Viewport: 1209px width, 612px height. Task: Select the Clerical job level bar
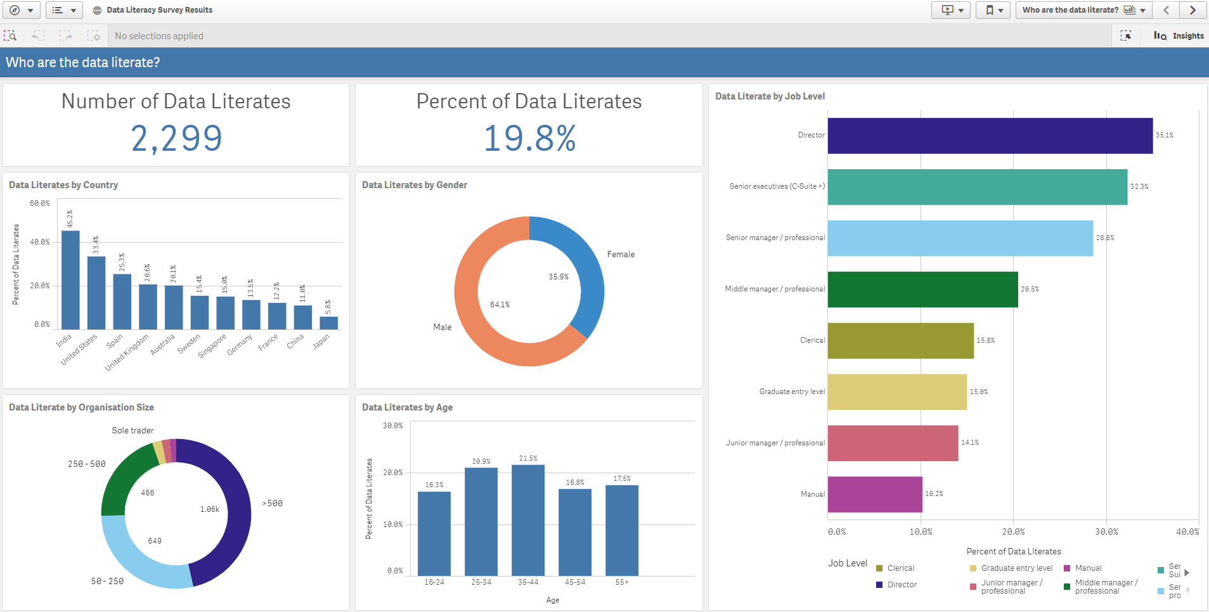(901, 341)
